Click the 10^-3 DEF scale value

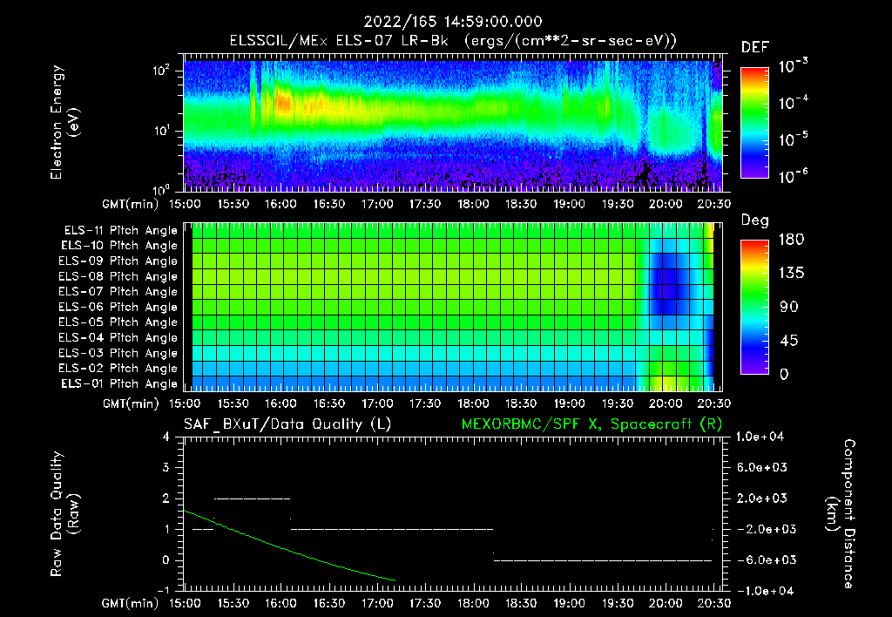coord(793,66)
